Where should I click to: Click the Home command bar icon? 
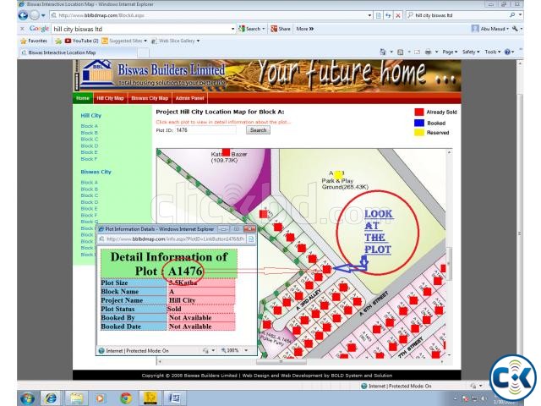click(x=383, y=52)
